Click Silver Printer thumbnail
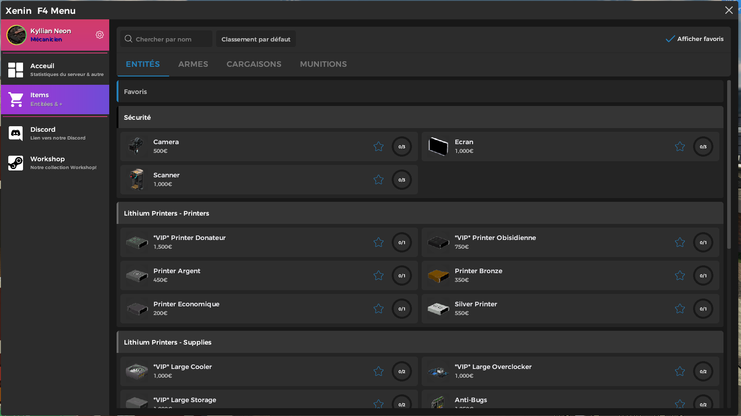This screenshot has width=741, height=416. tap(438, 309)
